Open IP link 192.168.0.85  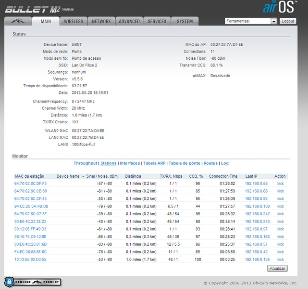256,184
